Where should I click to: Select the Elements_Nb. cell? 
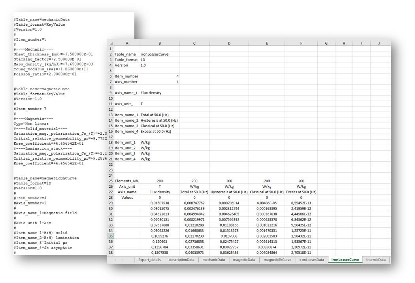(x=127, y=181)
